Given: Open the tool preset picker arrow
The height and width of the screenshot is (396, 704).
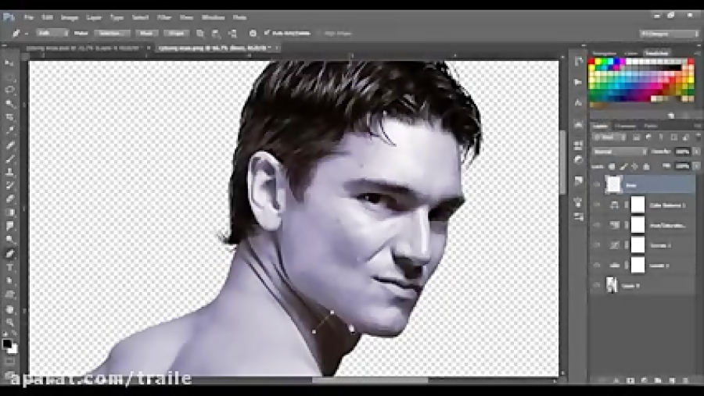Looking at the screenshot, I should [27, 34].
